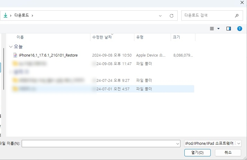Expand the address bar history dropdown

(161, 16)
